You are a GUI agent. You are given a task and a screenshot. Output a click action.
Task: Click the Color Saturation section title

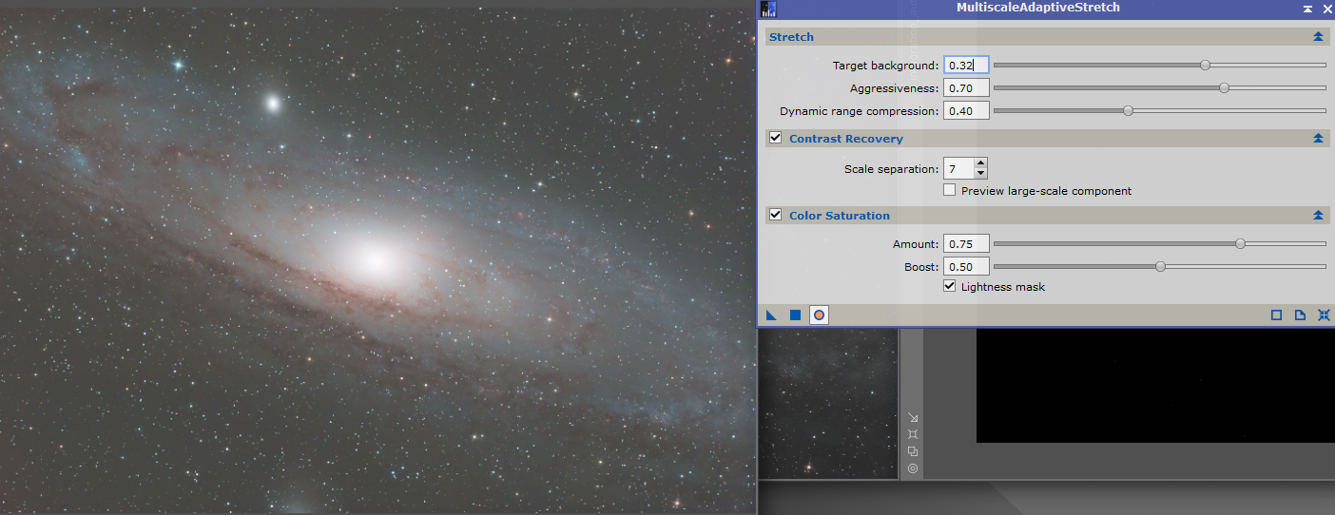coord(840,216)
